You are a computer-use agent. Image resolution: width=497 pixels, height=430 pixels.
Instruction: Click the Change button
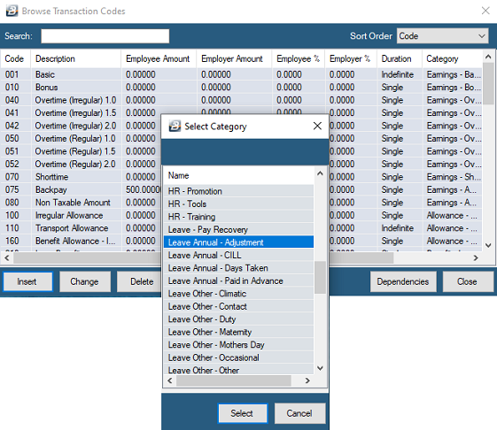click(85, 281)
